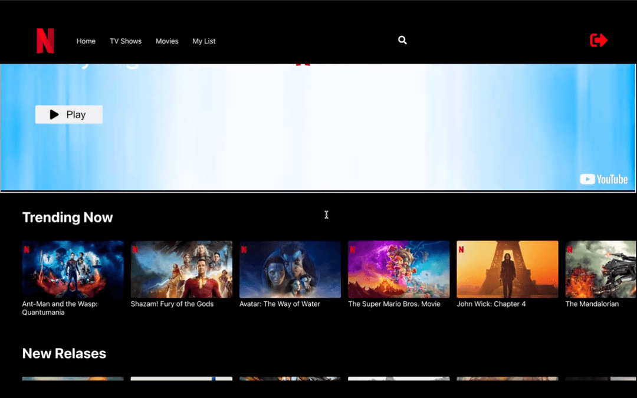Choose Avatar: The Way of Water thumbnail
The width and height of the screenshot is (637, 398).
coord(290,270)
